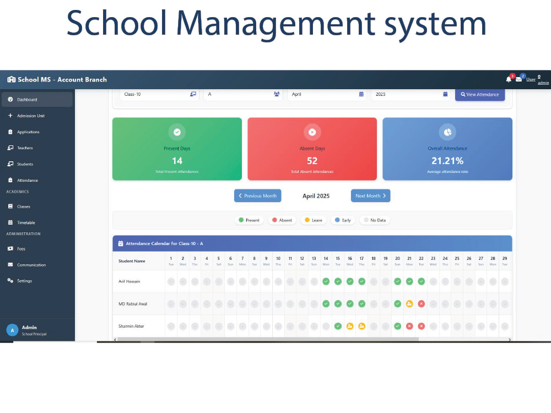Click the Overall Attendance summary card
The width and height of the screenshot is (551, 413).
[x=447, y=149]
